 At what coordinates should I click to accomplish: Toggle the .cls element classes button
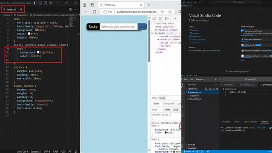coord(176,110)
